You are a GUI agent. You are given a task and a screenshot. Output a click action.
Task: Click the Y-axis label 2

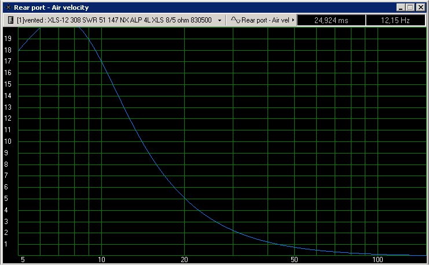[6, 233]
